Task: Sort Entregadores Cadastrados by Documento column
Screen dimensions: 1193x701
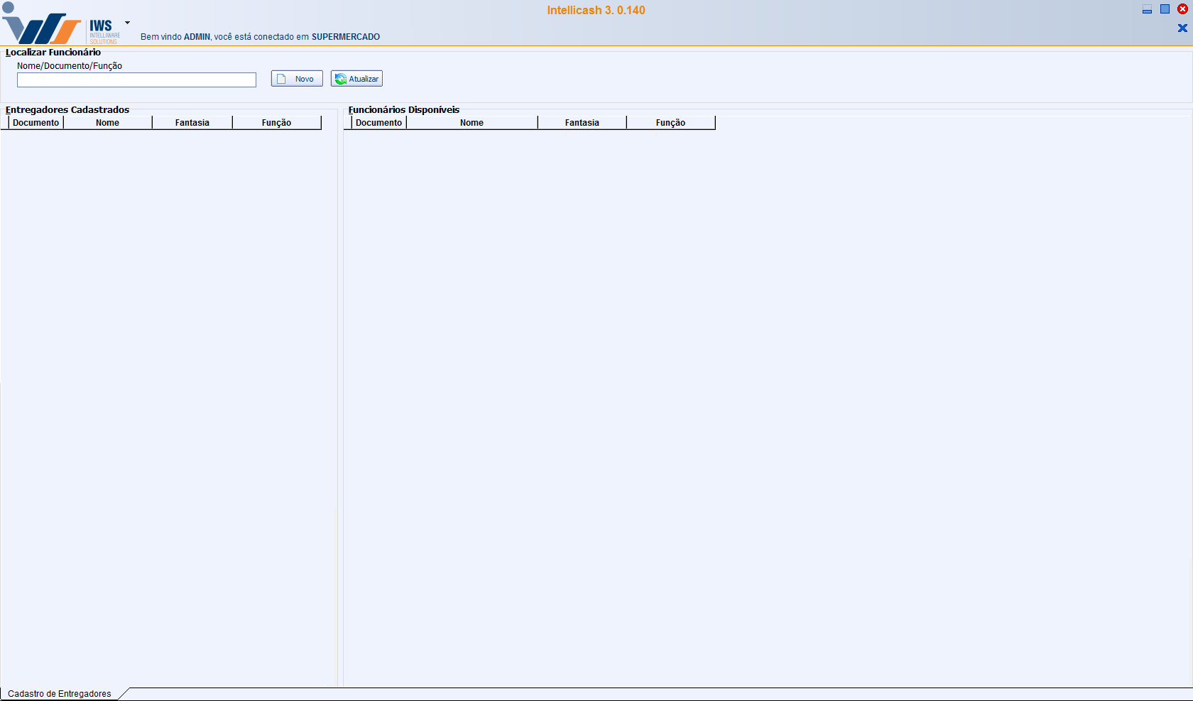Action: (x=36, y=123)
